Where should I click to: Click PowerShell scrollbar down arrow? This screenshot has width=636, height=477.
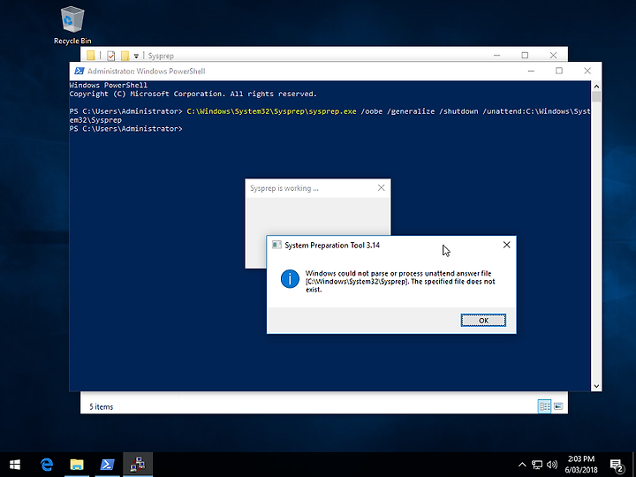point(596,386)
